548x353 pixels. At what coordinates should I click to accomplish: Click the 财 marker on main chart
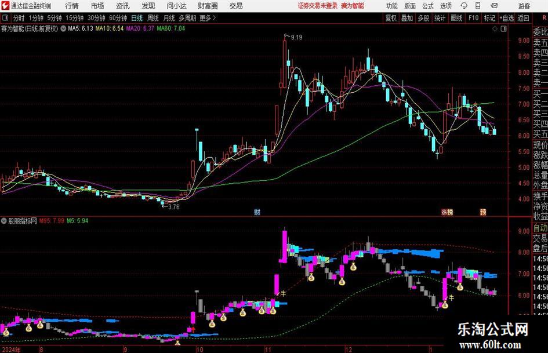click(257, 212)
